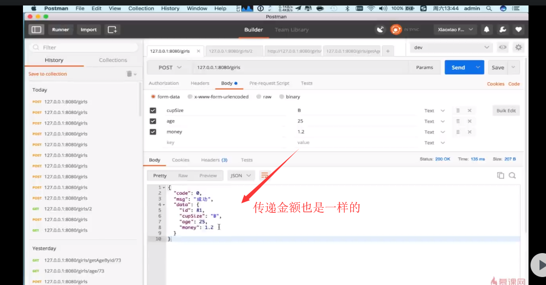Open the History menu in menu bar

point(170,8)
